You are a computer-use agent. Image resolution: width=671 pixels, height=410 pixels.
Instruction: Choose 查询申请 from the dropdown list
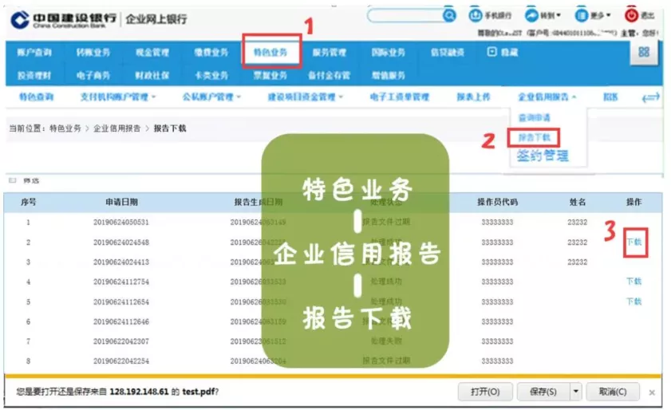tap(534, 118)
